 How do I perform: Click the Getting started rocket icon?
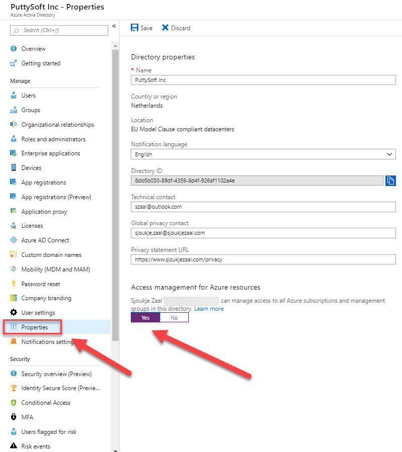(x=14, y=63)
